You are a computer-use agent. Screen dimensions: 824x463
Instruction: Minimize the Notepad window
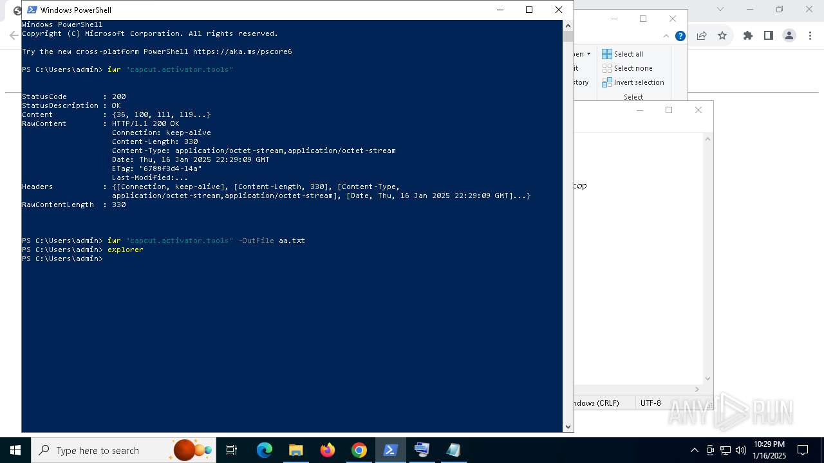pyautogui.click(x=639, y=110)
